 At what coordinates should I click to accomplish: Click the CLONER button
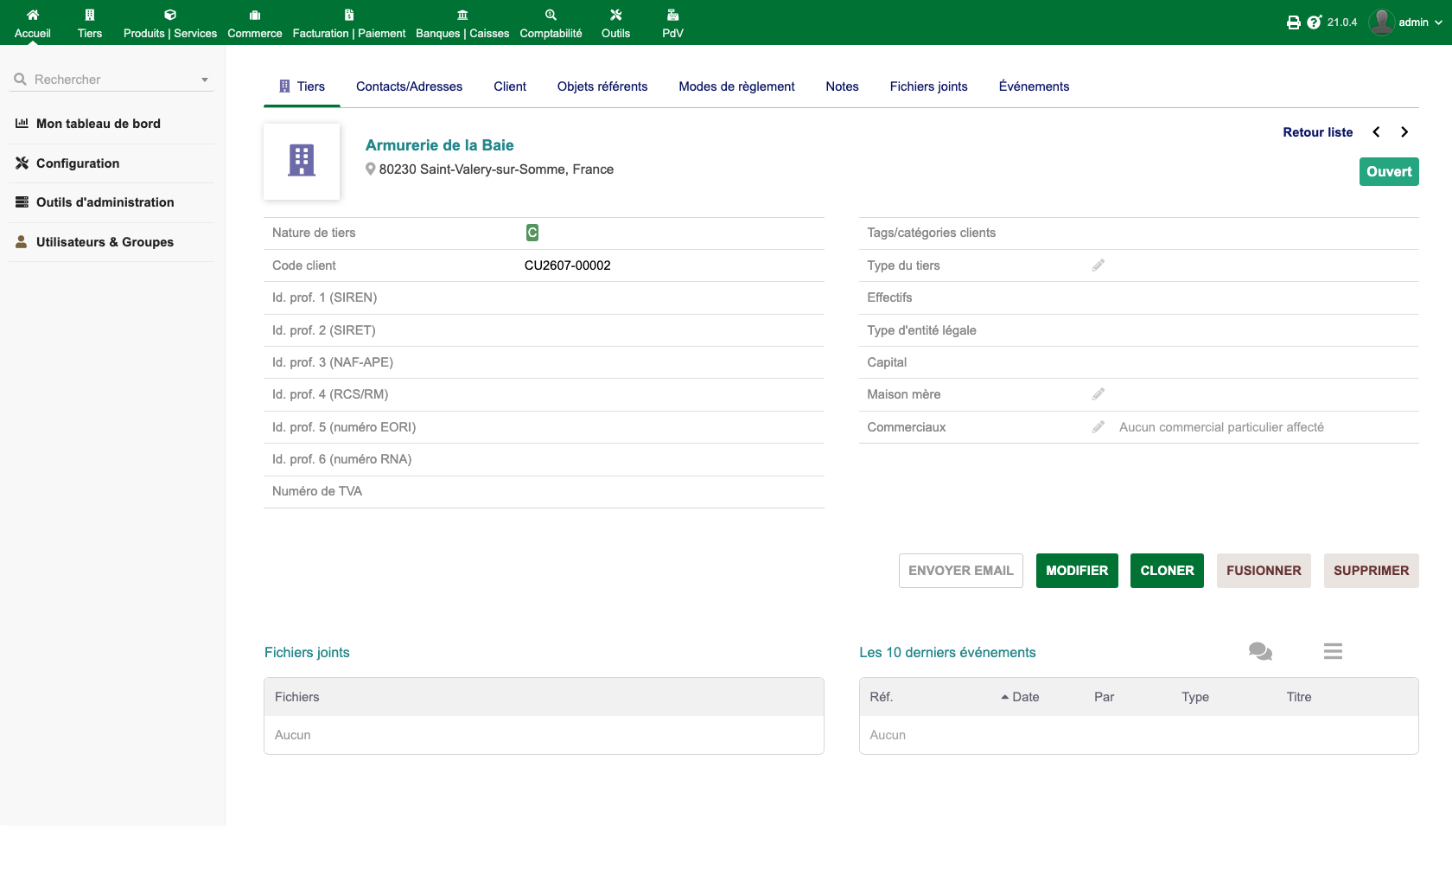pos(1167,571)
